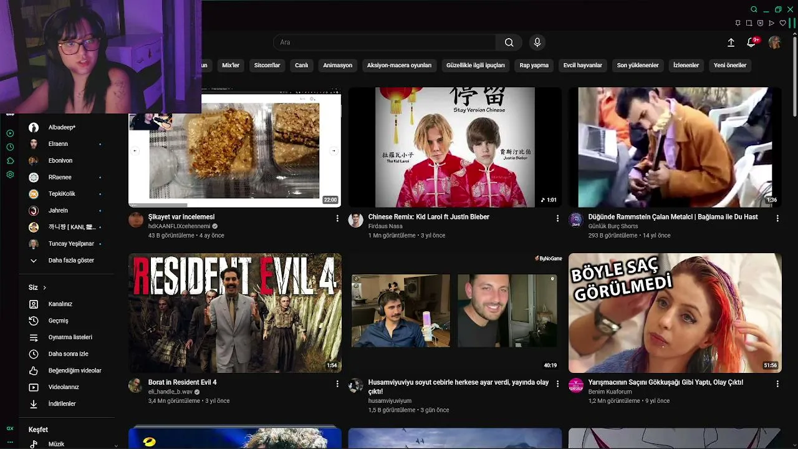Open options menu for Borat in Resident Evil 4
The image size is (798, 449).
337,384
